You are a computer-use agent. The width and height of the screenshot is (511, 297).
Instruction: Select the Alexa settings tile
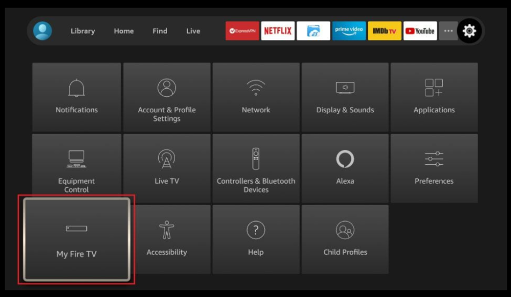(x=345, y=168)
